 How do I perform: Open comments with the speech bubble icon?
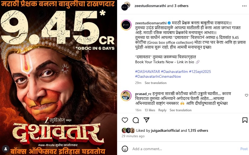click(x=136, y=120)
